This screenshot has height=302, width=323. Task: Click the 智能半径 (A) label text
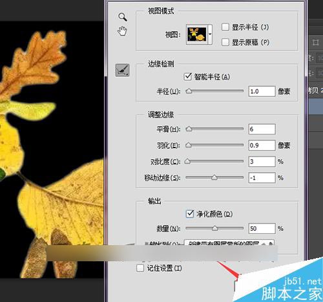tap(212, 77)
